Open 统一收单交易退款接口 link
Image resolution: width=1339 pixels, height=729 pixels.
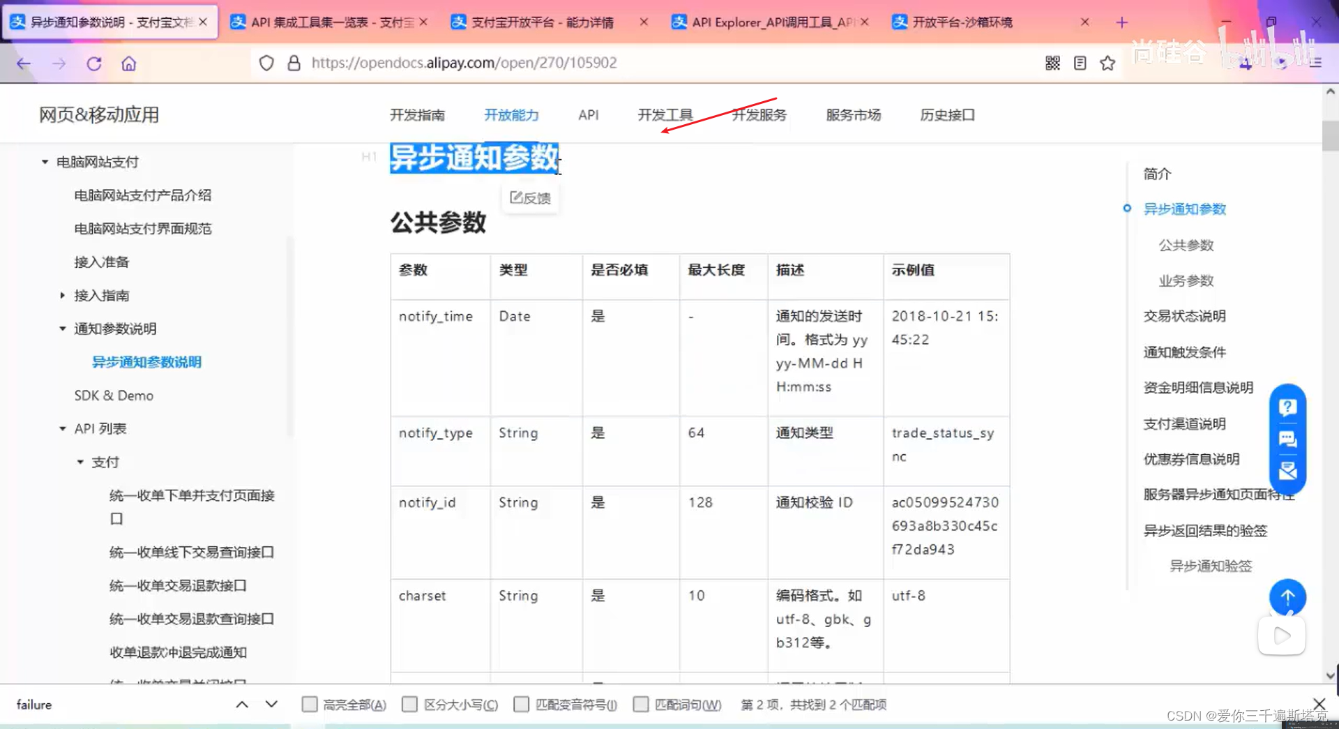pyautogui.click(x=179, y=586)
